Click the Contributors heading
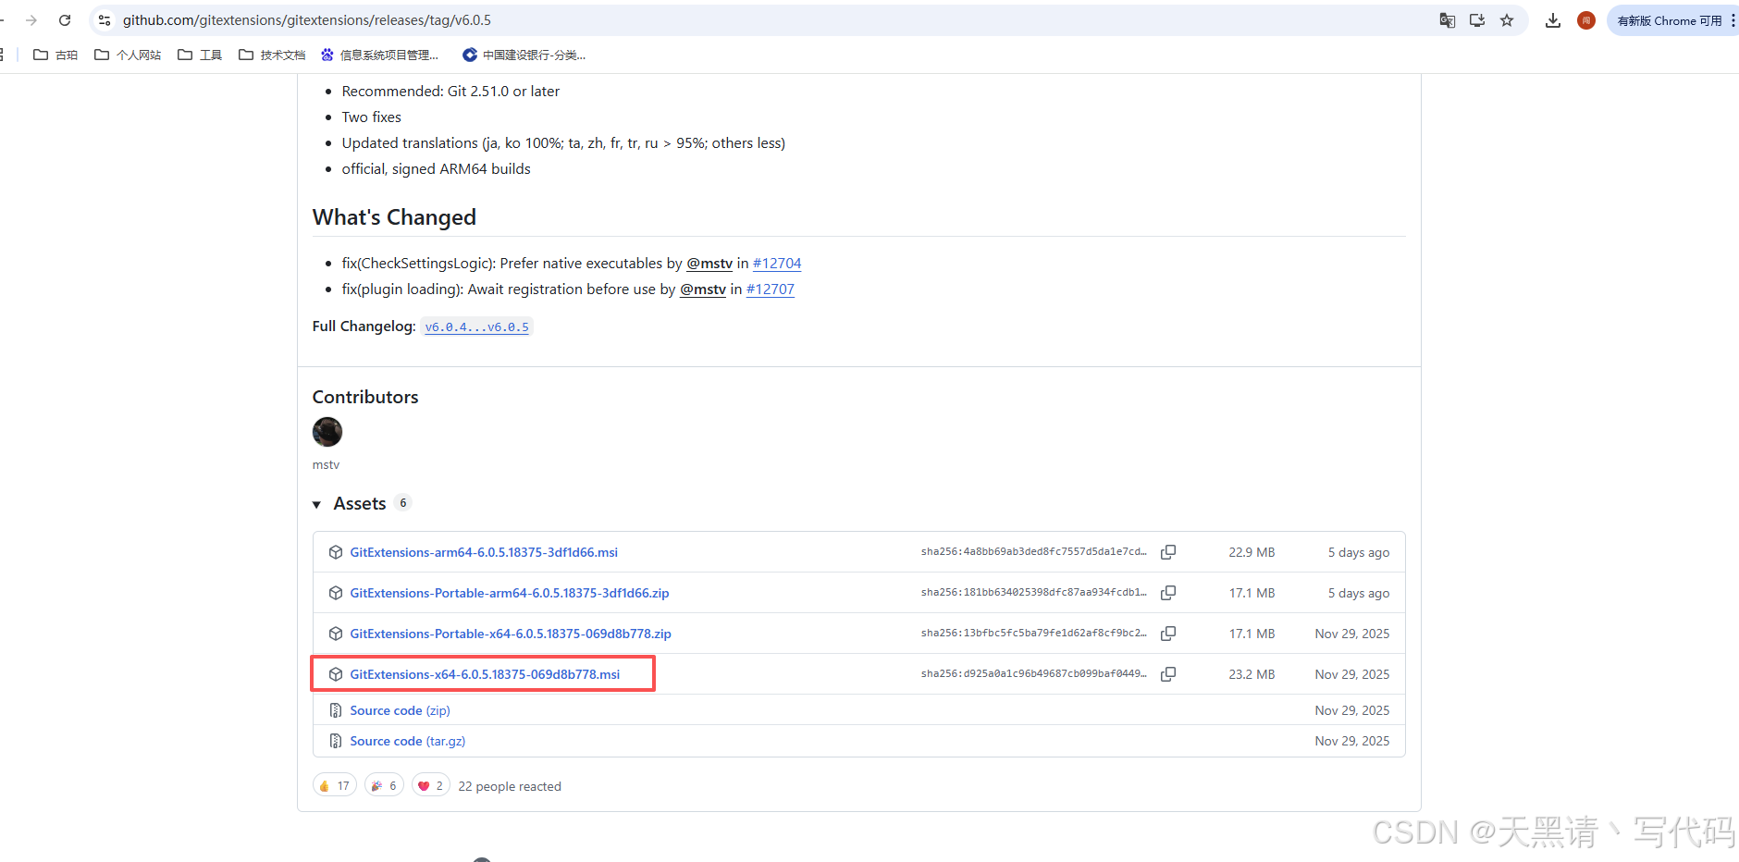This screenshot has height=862, width=1739. (x=365, y=397)
